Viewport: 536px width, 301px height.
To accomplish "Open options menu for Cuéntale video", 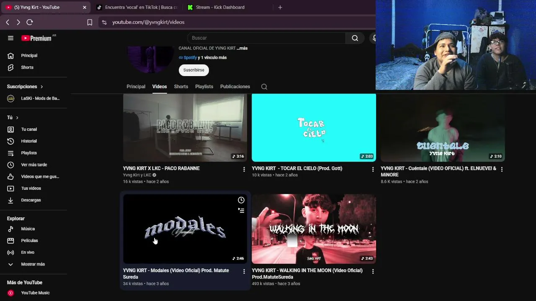I will pos(502,169).
